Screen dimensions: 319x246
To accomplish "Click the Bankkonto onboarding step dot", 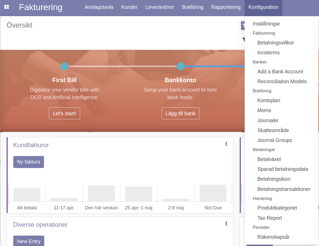I will point(180,66).
